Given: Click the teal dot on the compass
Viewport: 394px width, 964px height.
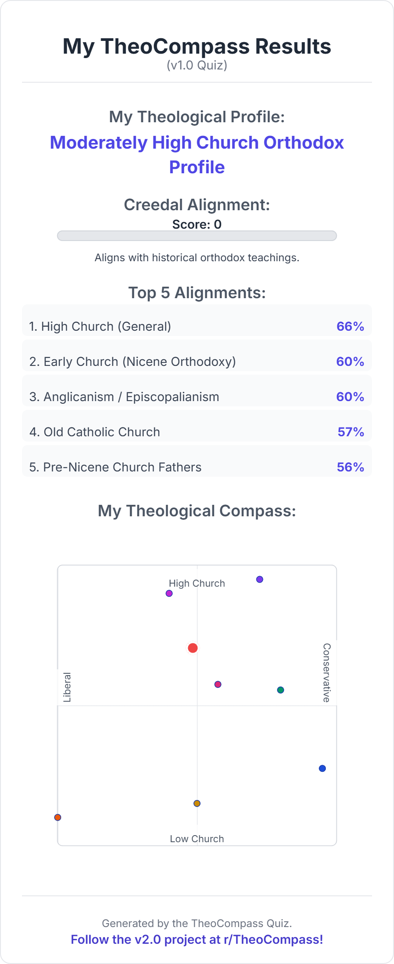Looking at the screenshot, I should click(281, 690).
